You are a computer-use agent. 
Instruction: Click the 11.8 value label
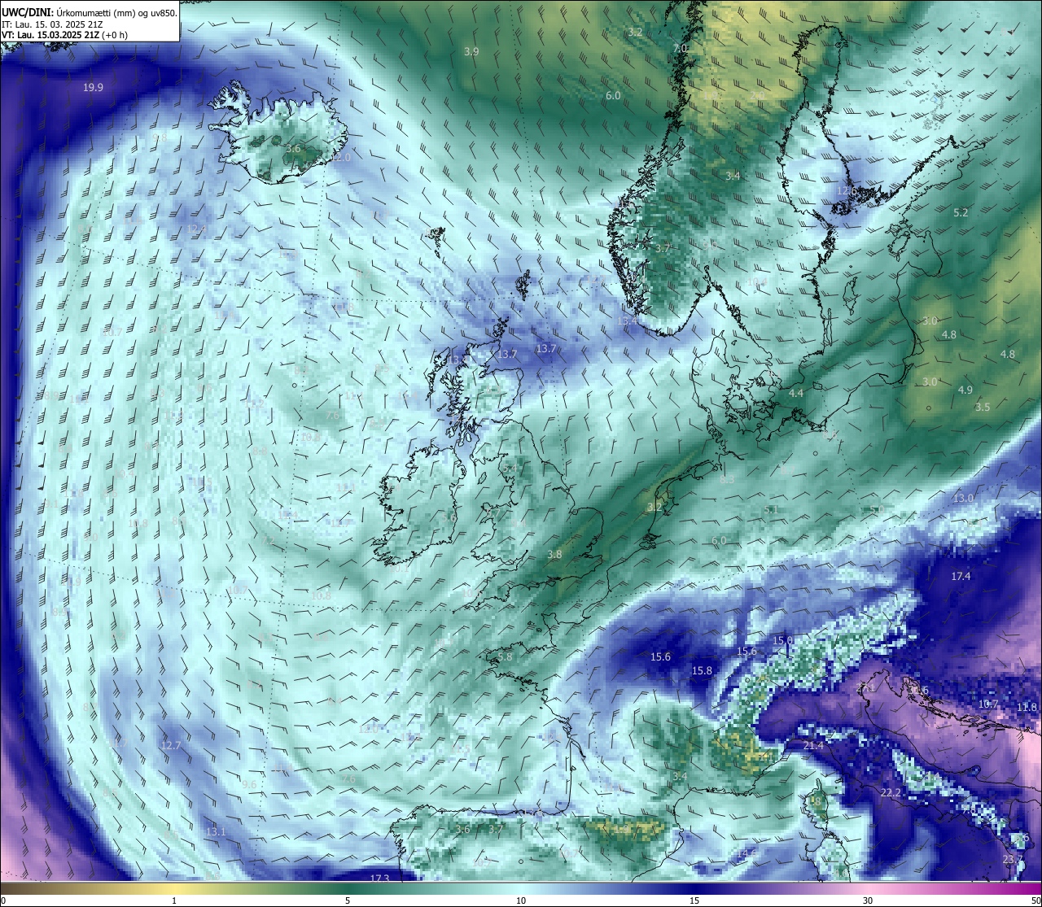coord(1027,707)
